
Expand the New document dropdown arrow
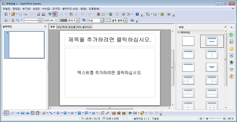[x=10, y=14]
